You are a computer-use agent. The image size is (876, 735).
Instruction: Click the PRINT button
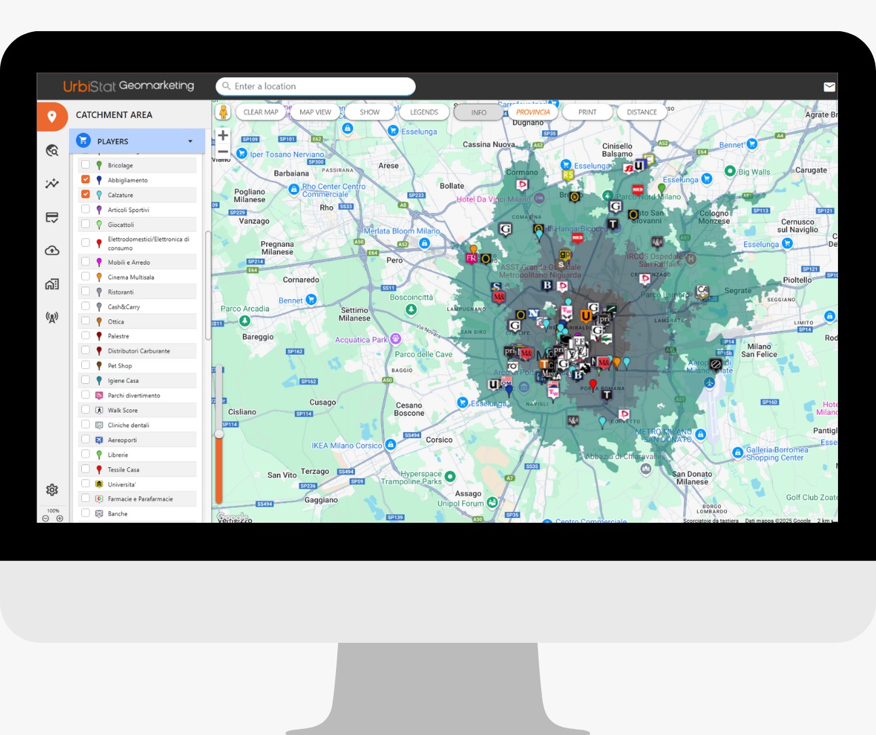coord(587,113)
